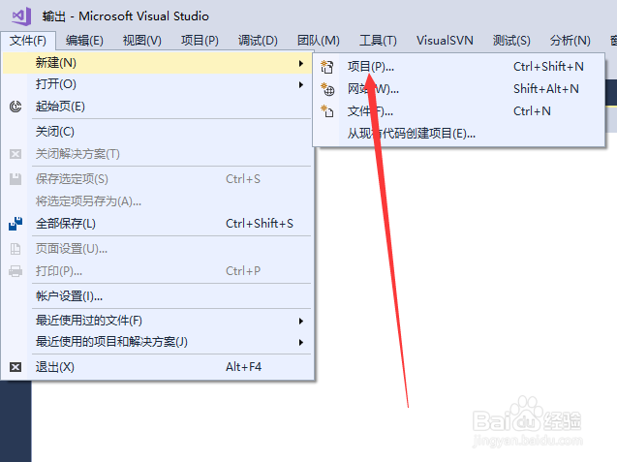Choose 保存选定项(S) menu entry
617x462 pixels.
(x=158, y=179)
